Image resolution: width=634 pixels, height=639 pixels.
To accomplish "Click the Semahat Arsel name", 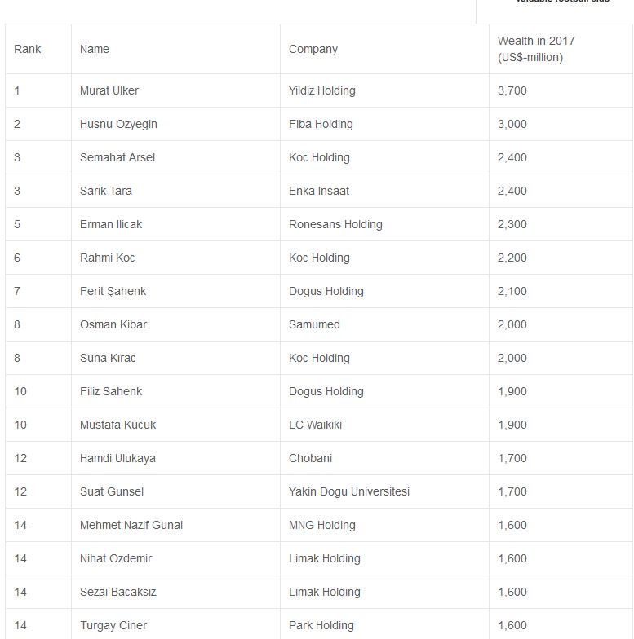I will [x=117, y=157].
